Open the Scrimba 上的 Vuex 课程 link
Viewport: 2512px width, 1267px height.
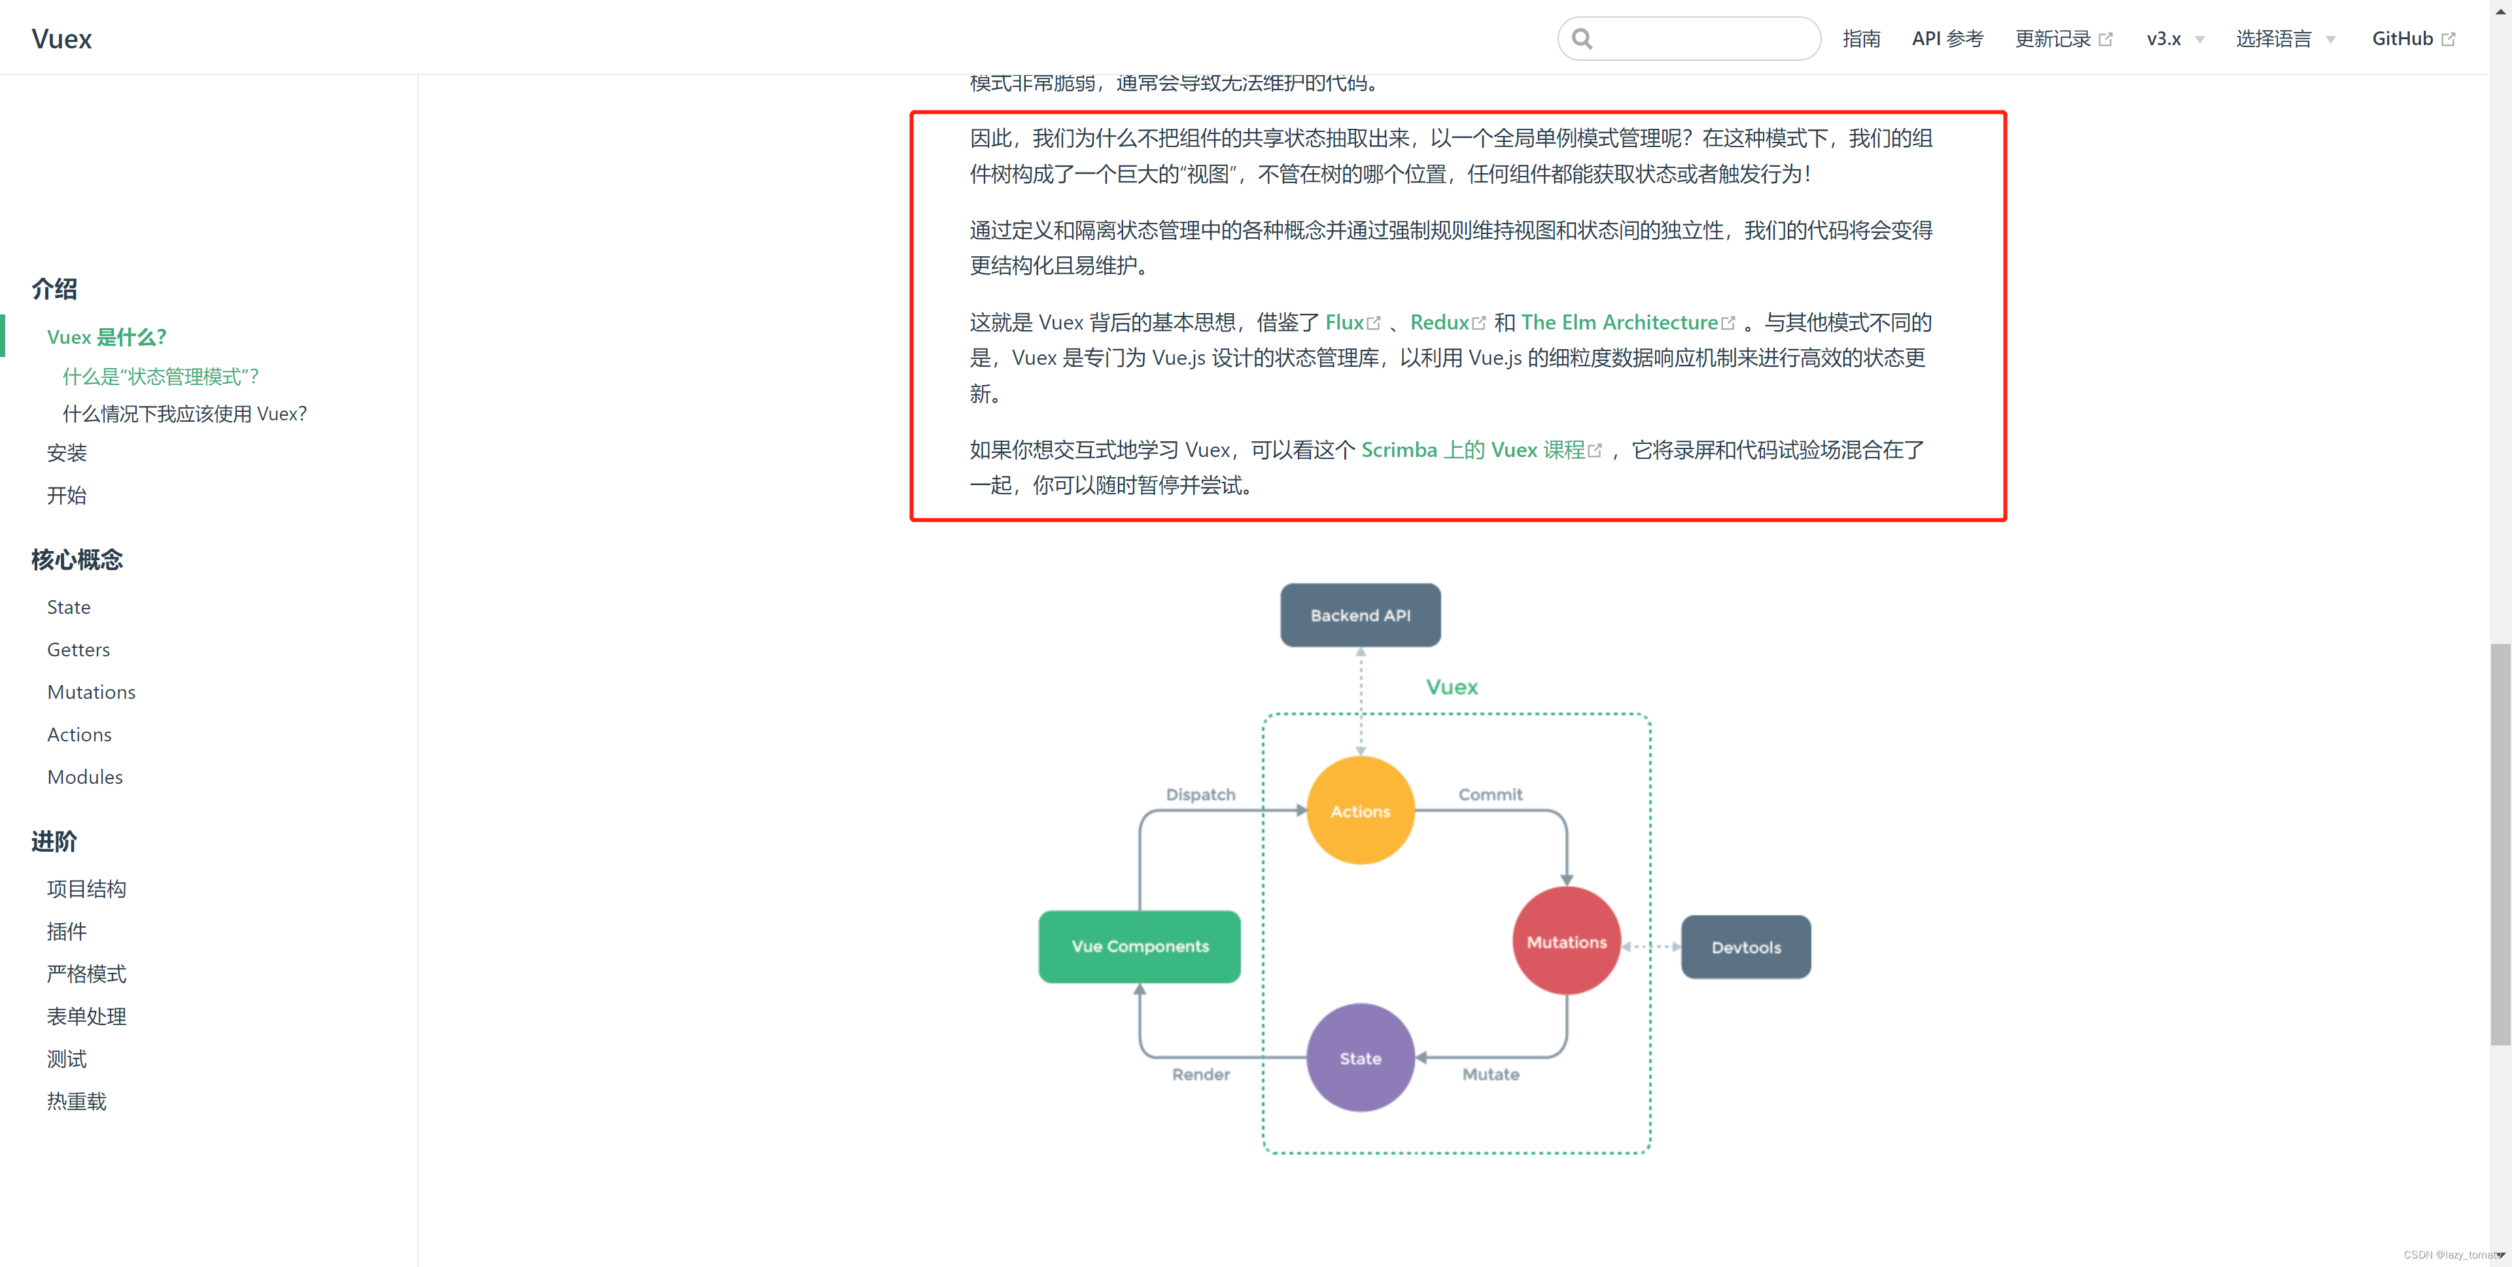point(1473,450)
